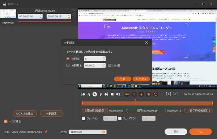
Task: Click the split segment icon
Action: pyautogui.click(x=127, y=94)
